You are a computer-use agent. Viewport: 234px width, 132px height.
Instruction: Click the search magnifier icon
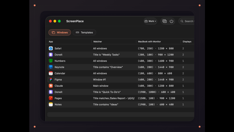click(x=182, y=21)
